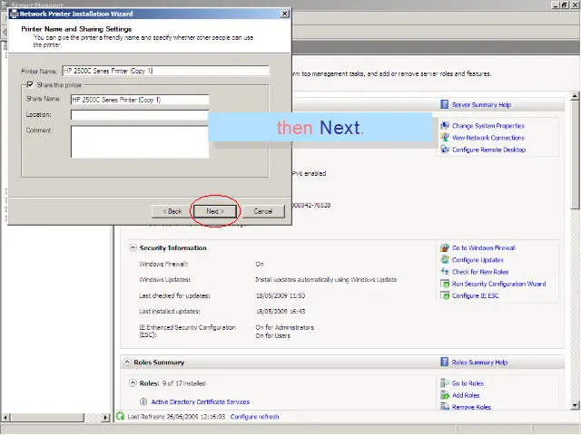
Task: Click the Security Configuration Wizard icon
Action: coord(445,284)
